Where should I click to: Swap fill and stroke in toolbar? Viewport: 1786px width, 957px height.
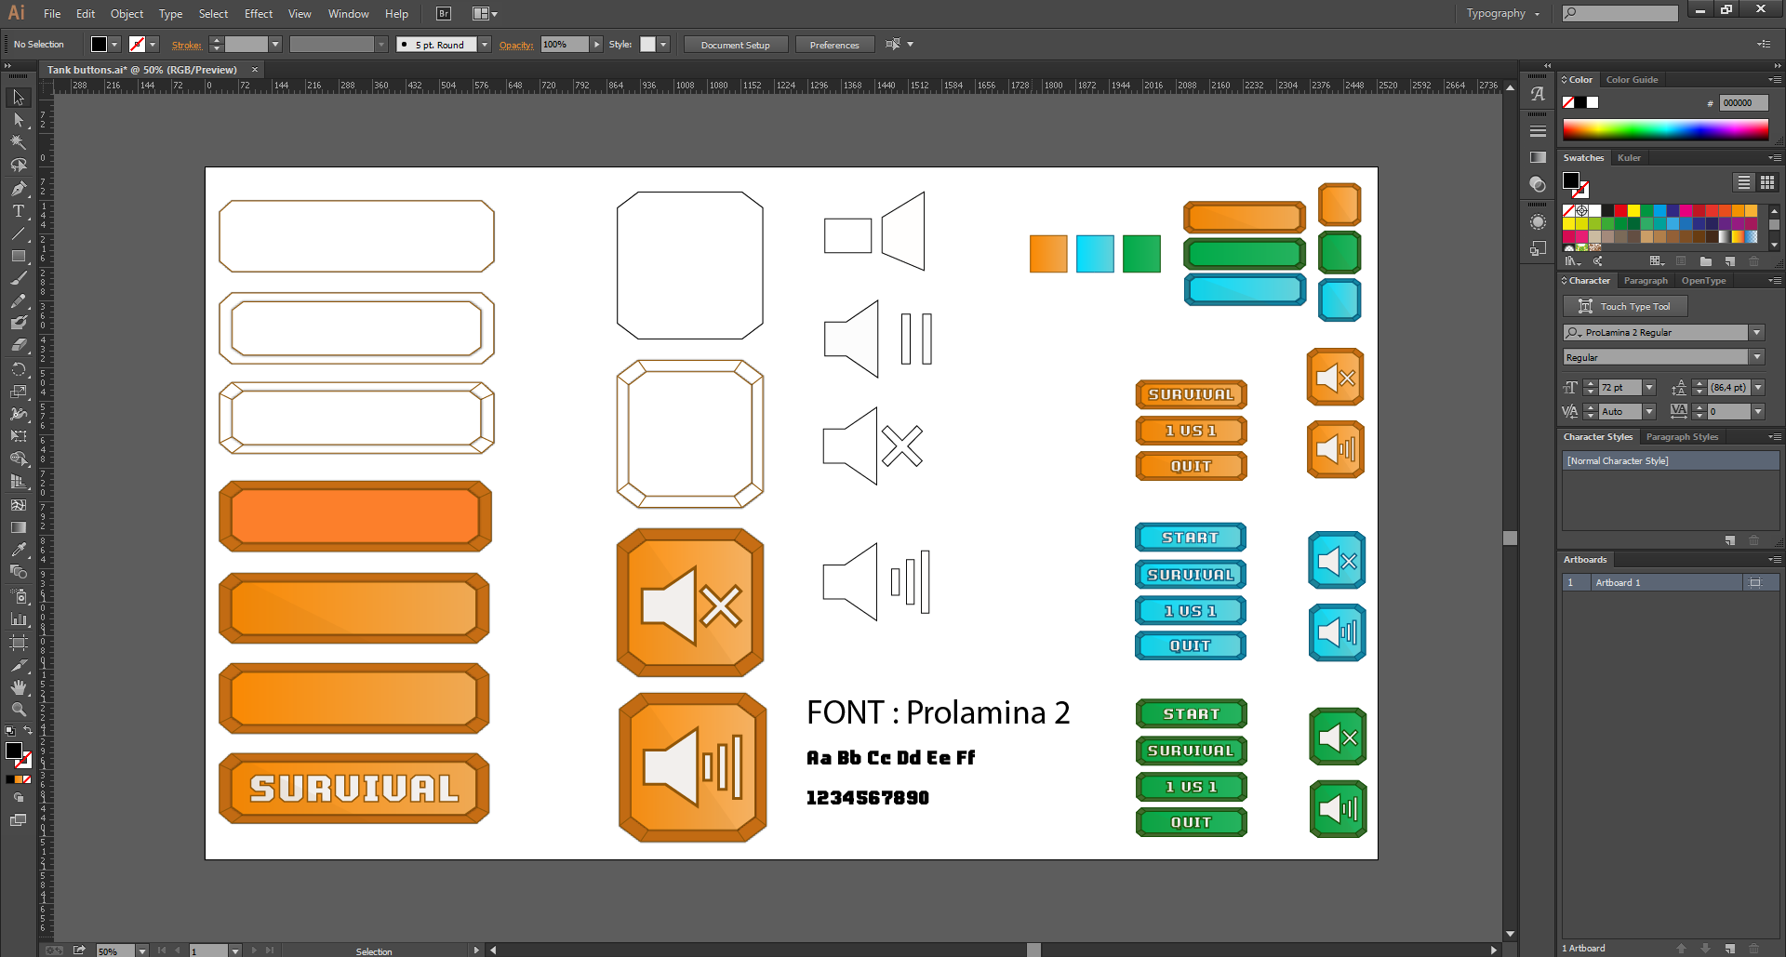pos(28,731)
